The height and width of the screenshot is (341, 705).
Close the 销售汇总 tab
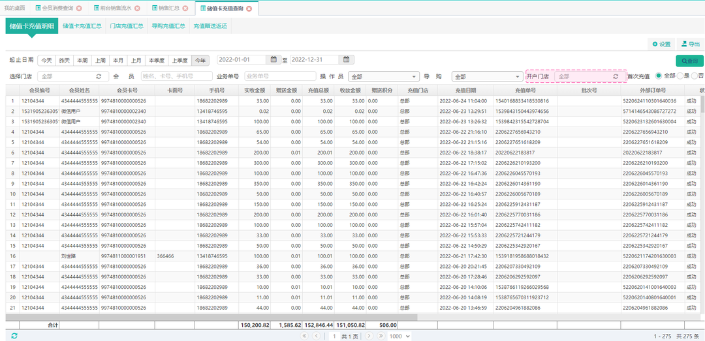pos(185,8)
